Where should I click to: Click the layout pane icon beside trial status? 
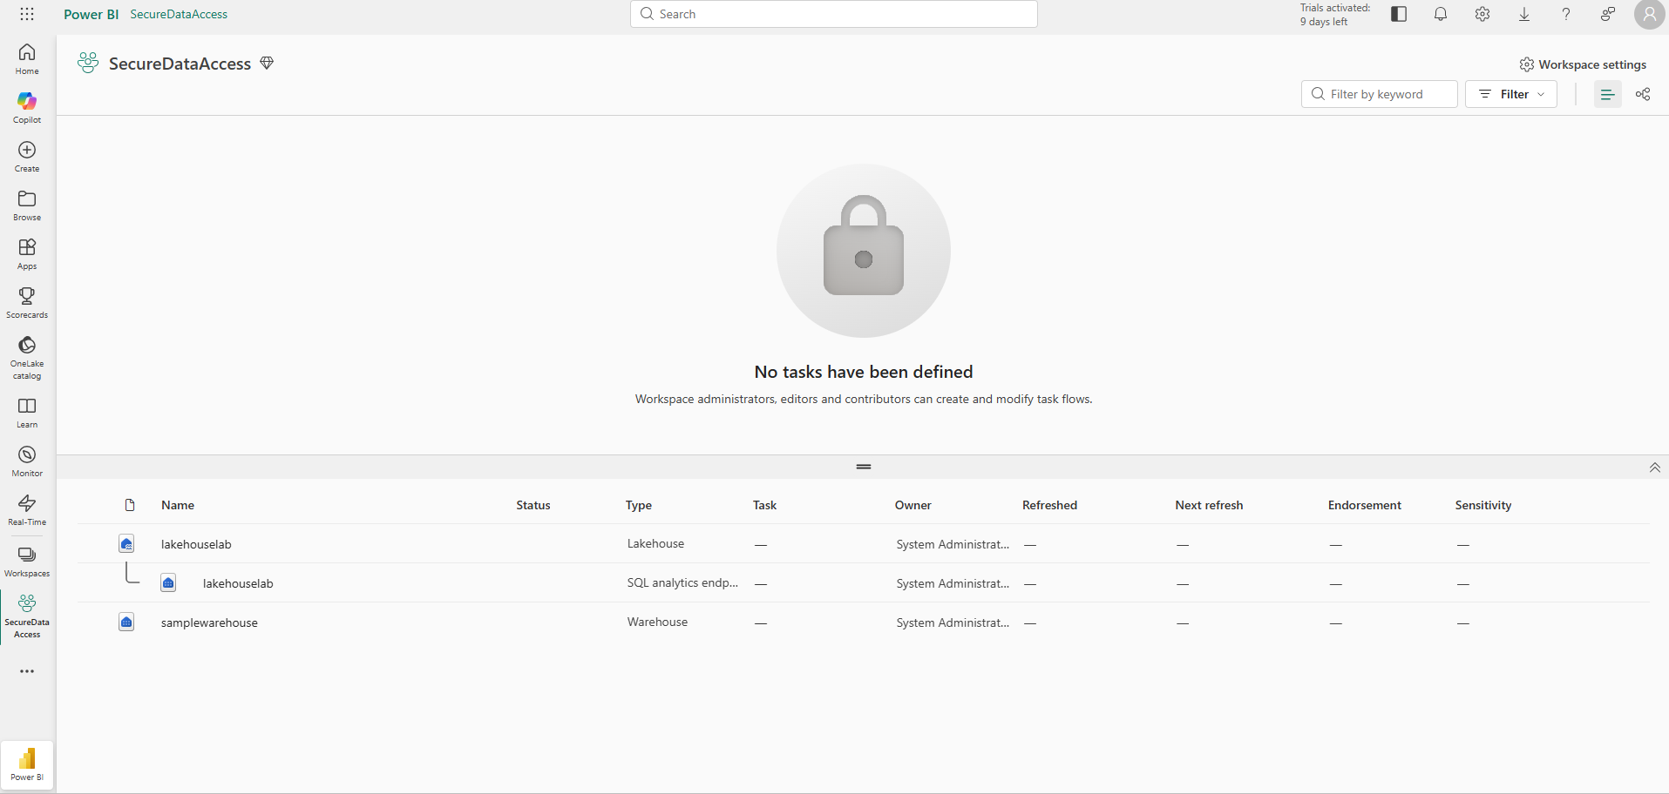click(x=1399, y=14)
